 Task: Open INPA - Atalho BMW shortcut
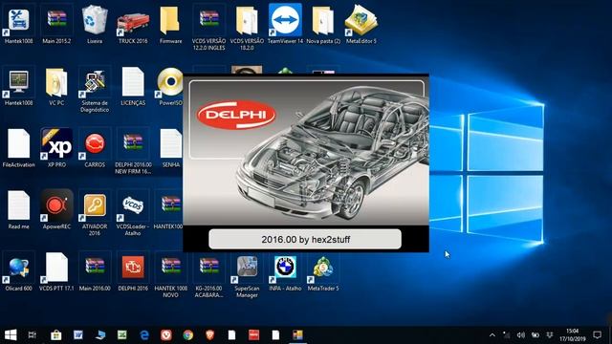(x=285, y=272)
